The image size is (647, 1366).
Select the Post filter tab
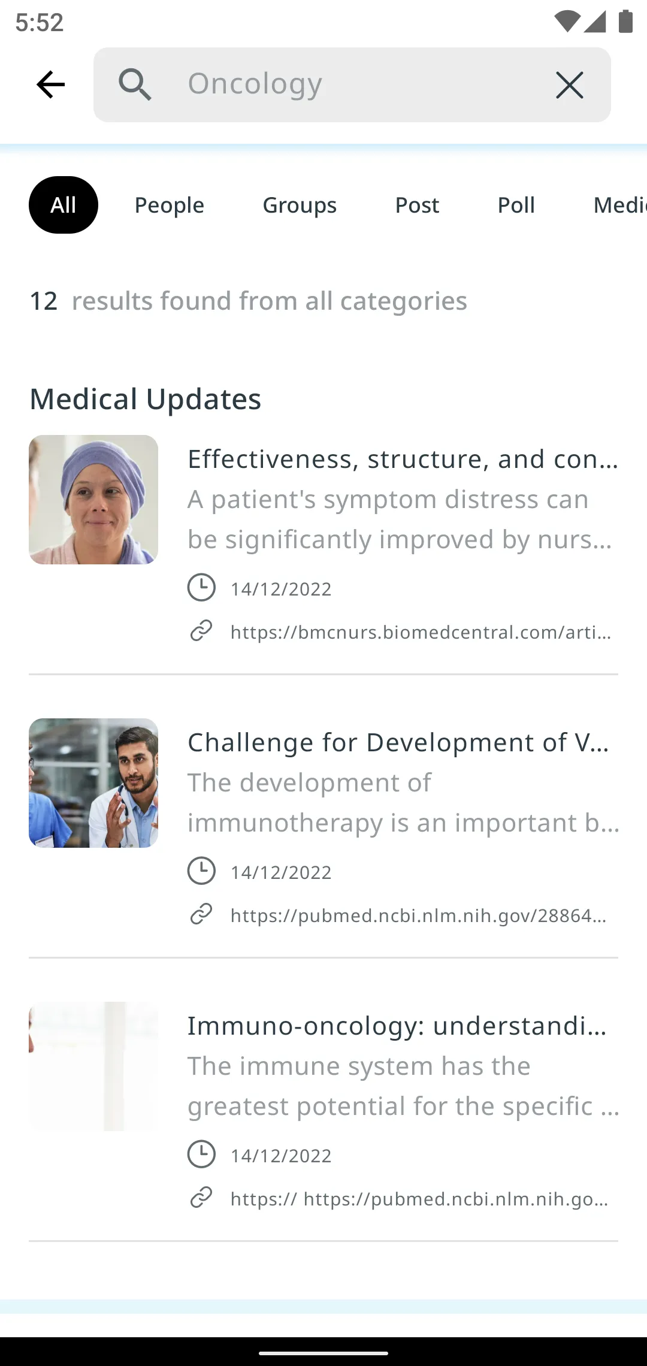tap(417, 205)
